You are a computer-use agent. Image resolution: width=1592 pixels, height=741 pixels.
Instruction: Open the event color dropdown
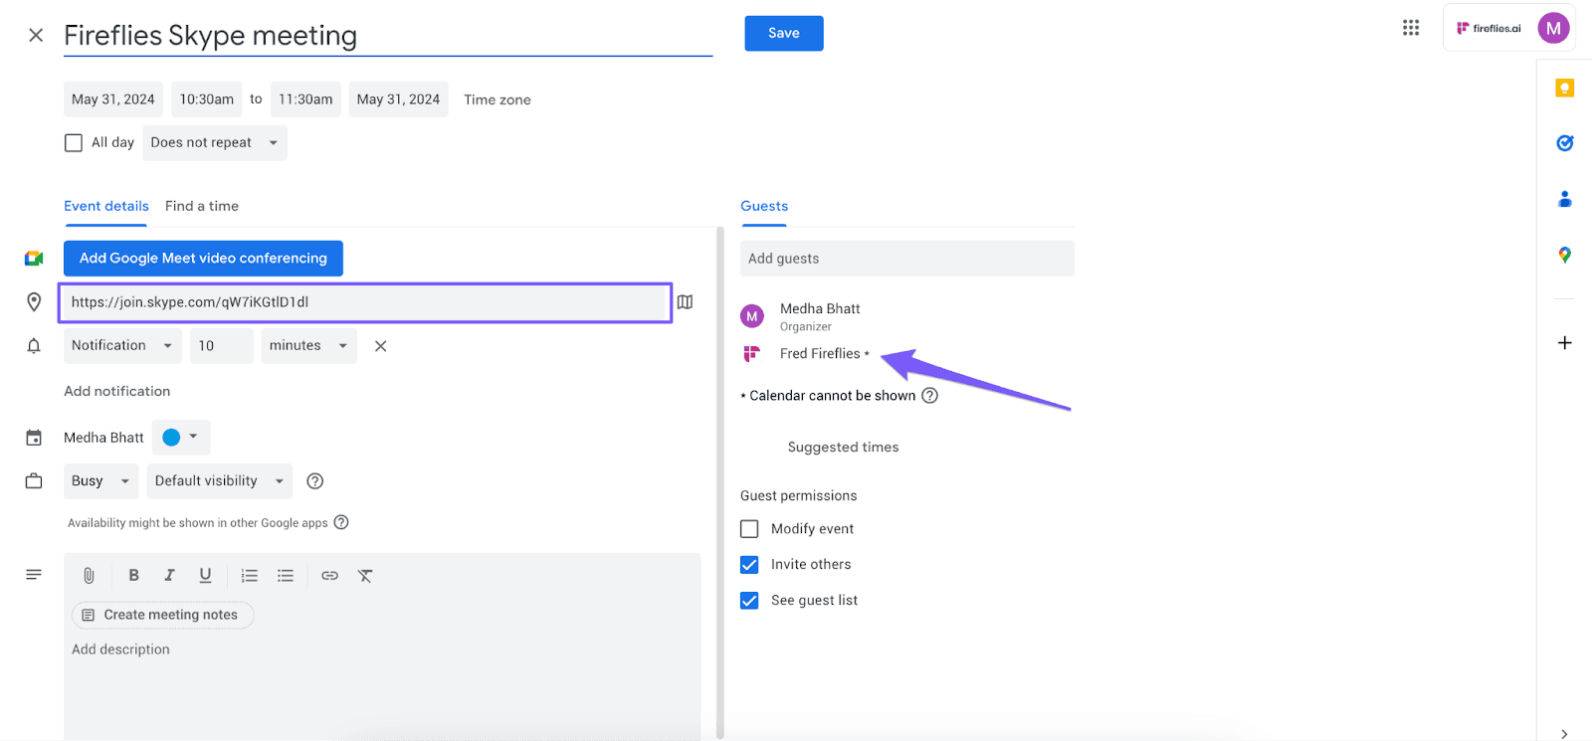point(181,438)
